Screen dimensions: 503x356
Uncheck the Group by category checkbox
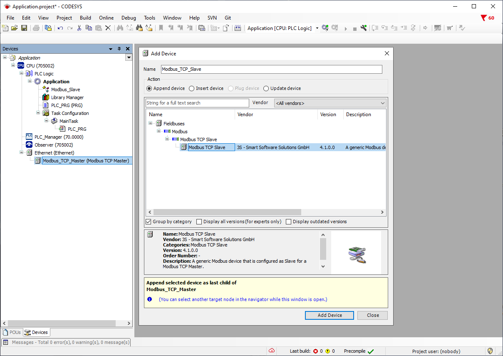click(x=149, y=222)
